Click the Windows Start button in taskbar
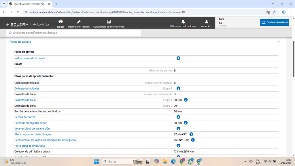Viewport: 295px width, 166px height. coord(96,161)
